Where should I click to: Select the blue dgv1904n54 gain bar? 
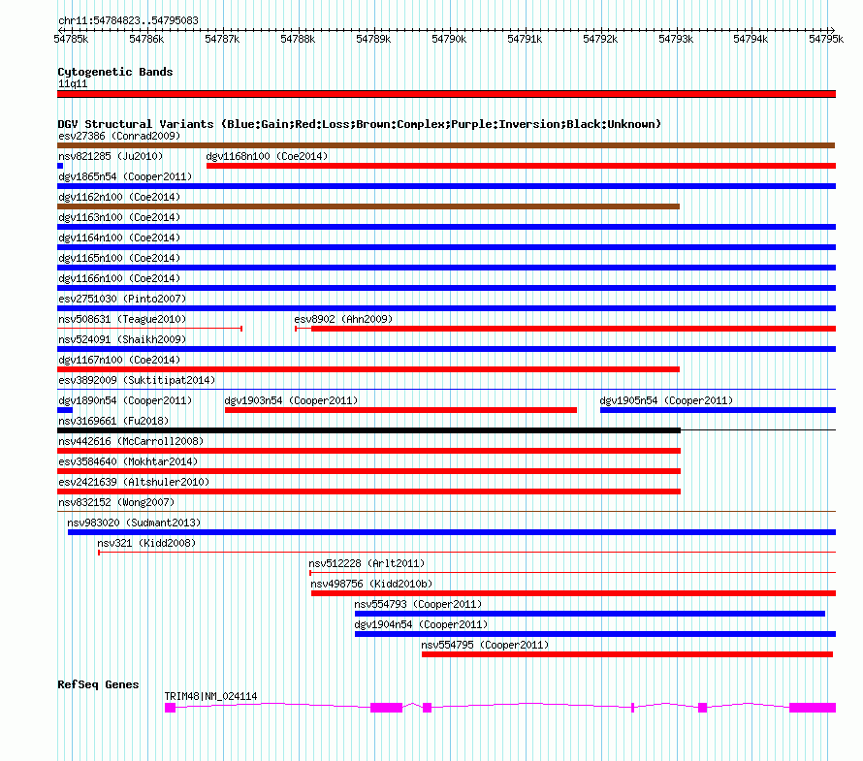pos(595,634)
